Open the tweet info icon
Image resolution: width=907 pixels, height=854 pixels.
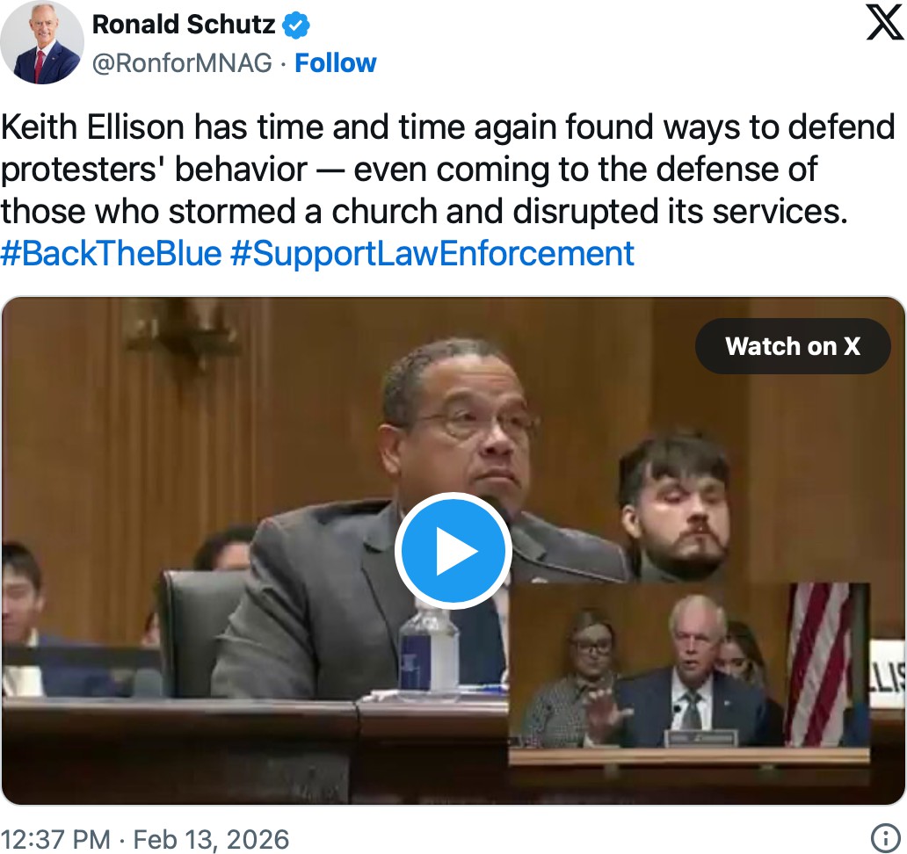(882, 837)
